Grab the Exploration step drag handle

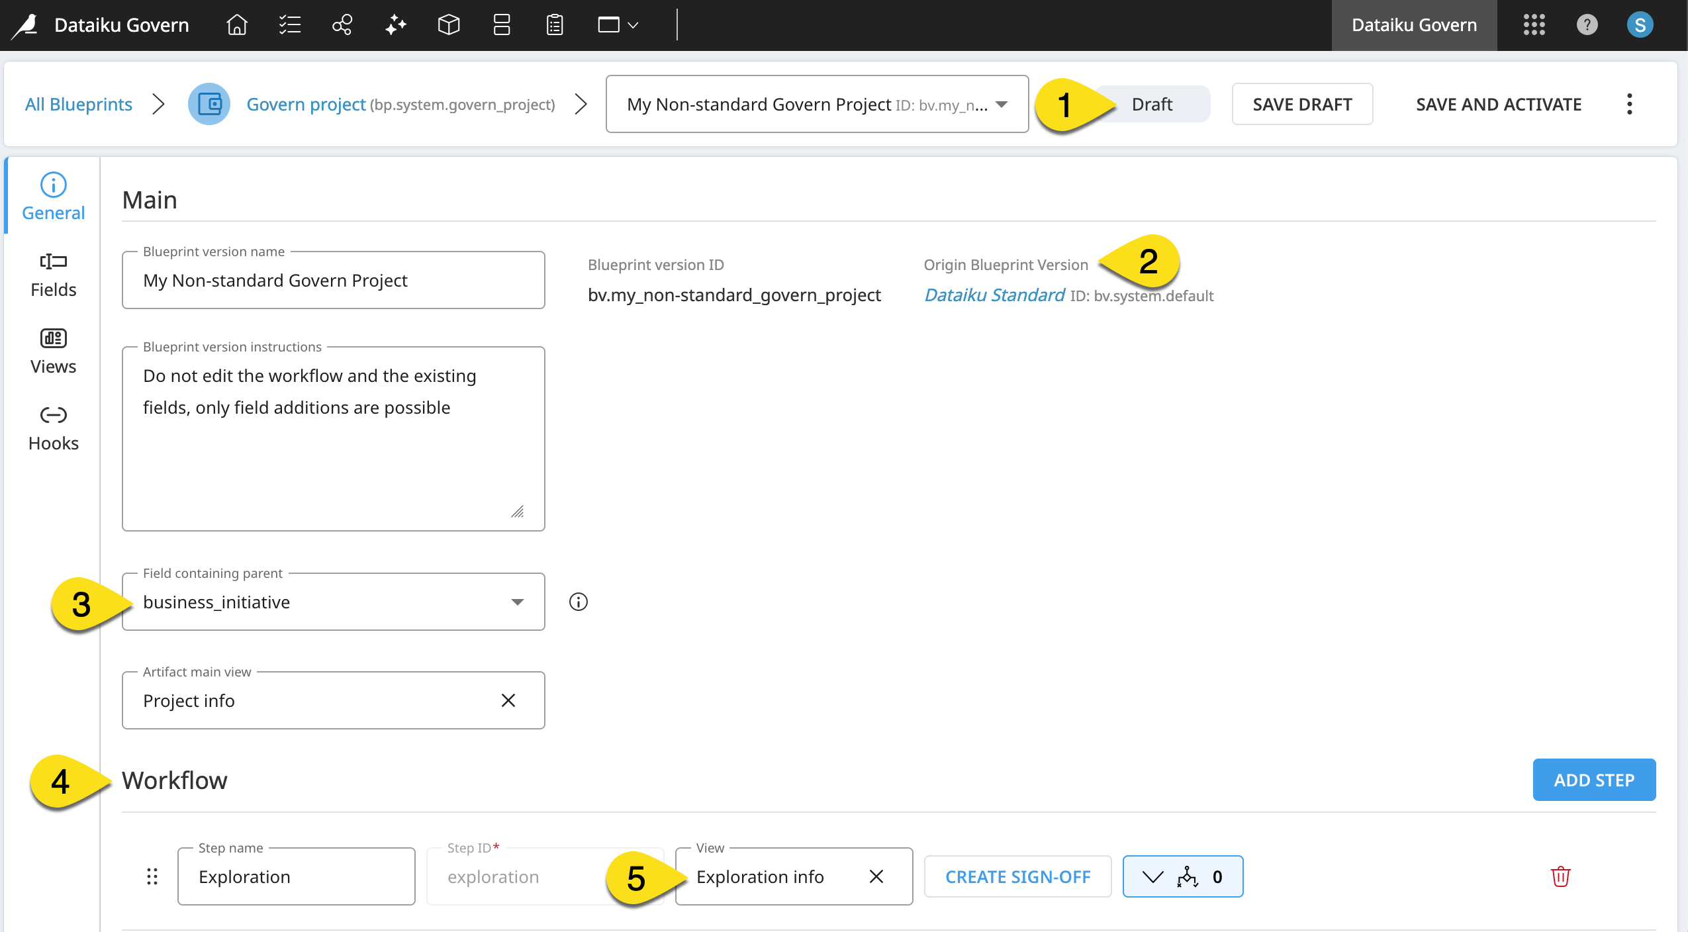point(152,876)
